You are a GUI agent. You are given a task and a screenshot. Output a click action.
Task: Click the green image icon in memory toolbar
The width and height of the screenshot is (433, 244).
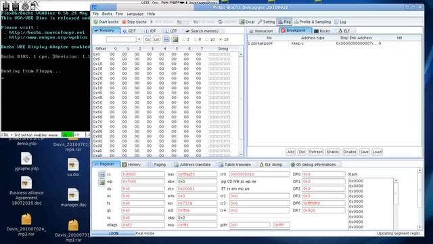175,39
